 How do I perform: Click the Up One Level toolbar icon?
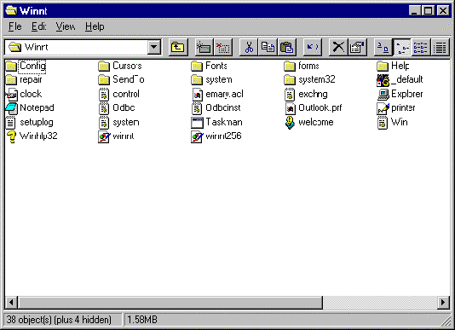(178, 48)
